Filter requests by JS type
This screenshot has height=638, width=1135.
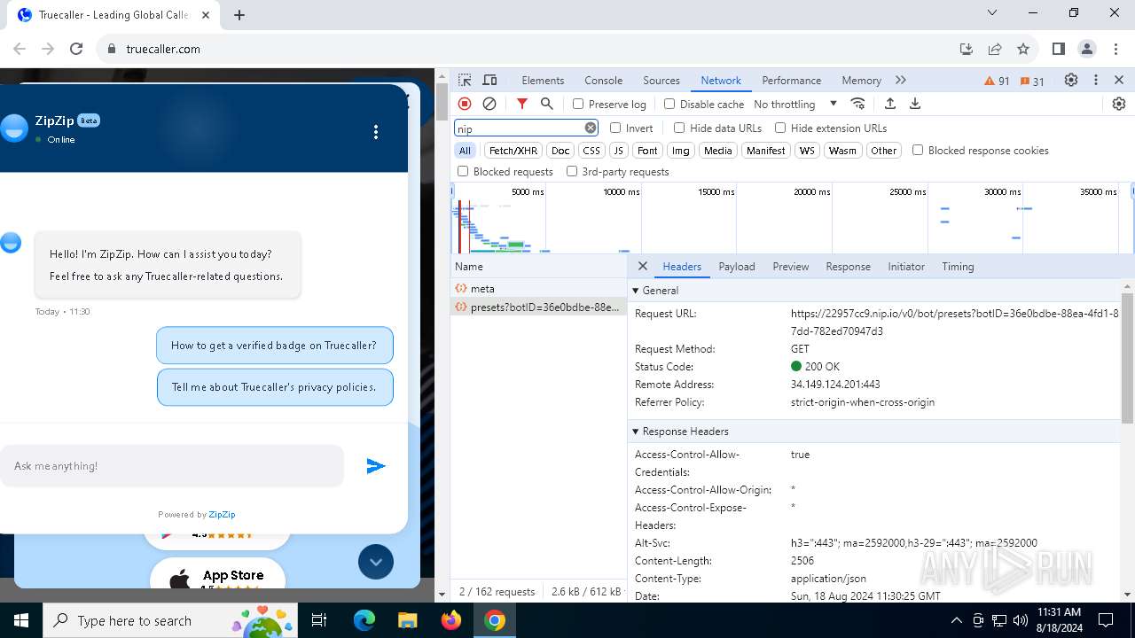coord(619,151)
